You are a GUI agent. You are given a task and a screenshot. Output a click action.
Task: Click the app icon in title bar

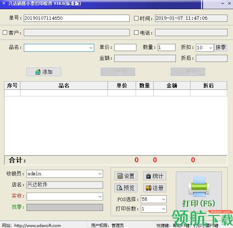3,3
